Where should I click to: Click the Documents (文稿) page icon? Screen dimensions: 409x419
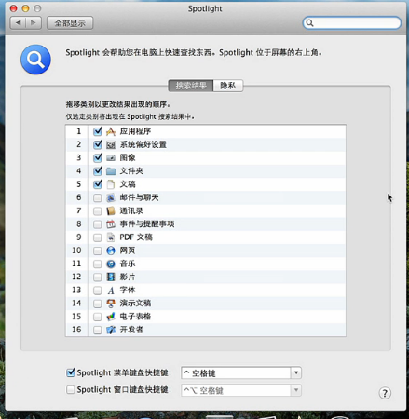111,184
